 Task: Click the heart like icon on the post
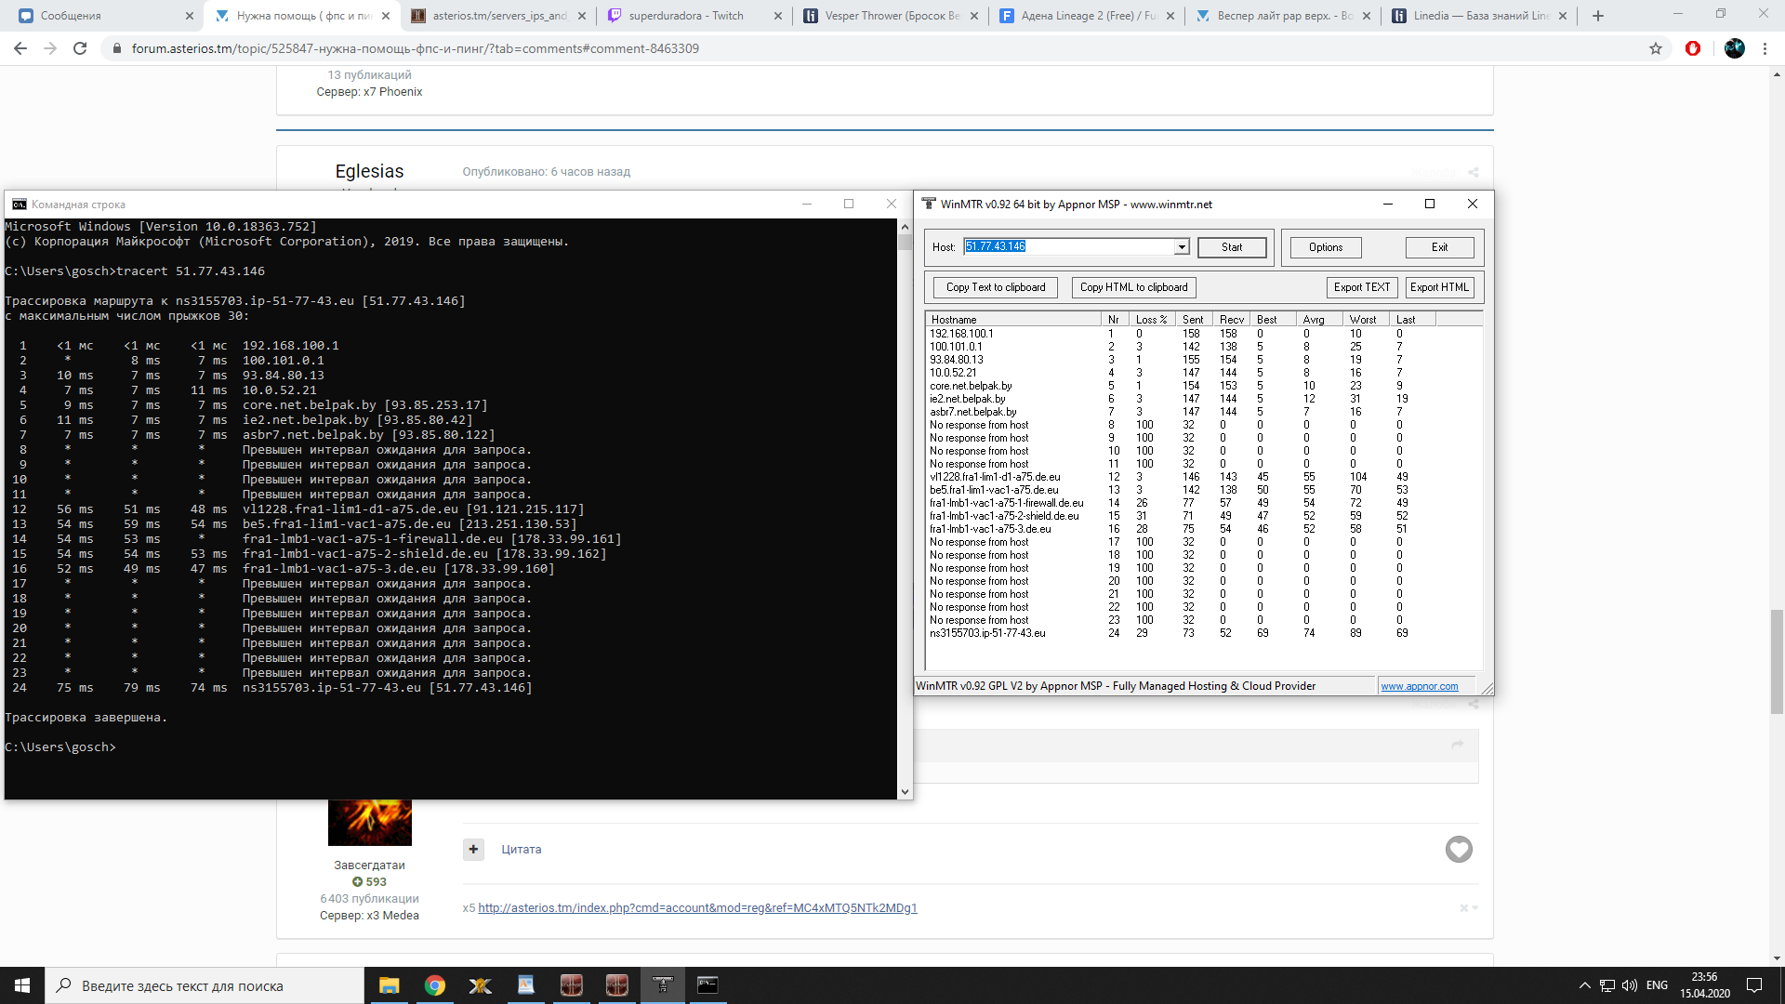(x=1459, y=849)
